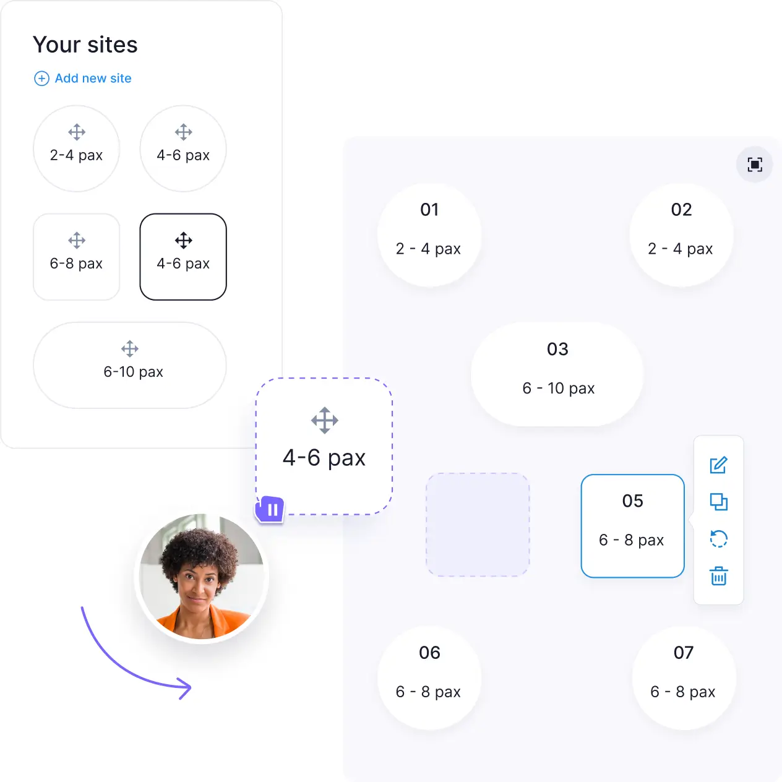Image resolution: width=782 pixels, height=782 pixels.
Task: Click the move icon on the 2-4 pax template
Action: (77, 132)
